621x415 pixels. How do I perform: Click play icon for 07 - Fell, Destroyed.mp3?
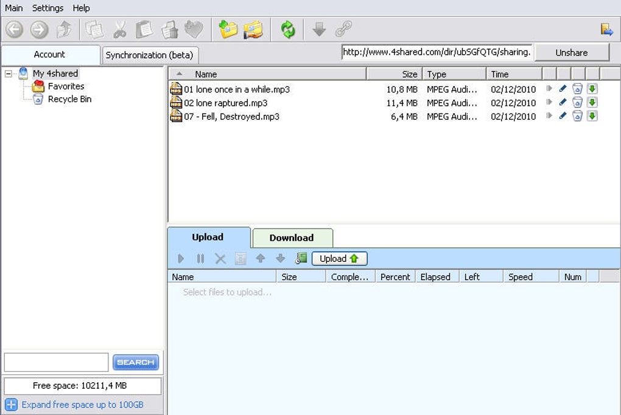coord(549,116)
